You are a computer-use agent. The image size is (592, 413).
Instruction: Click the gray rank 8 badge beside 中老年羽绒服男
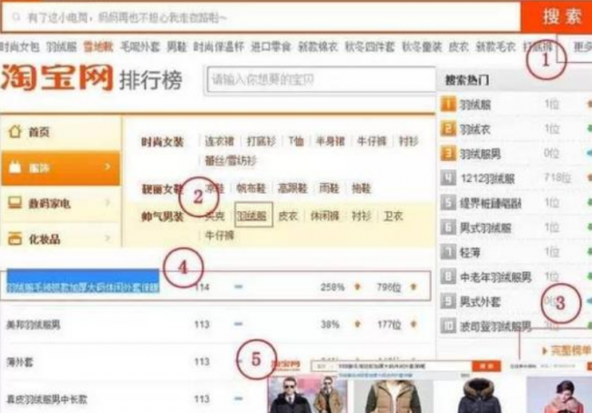pyautogui.click(x=448, y=277)
